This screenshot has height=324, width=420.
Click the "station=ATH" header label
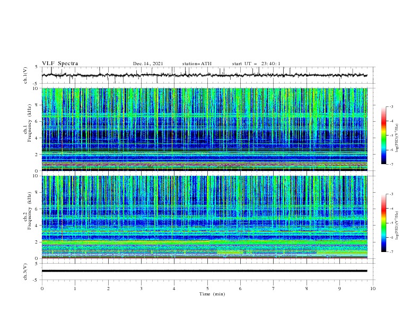[x=197, y=64]
